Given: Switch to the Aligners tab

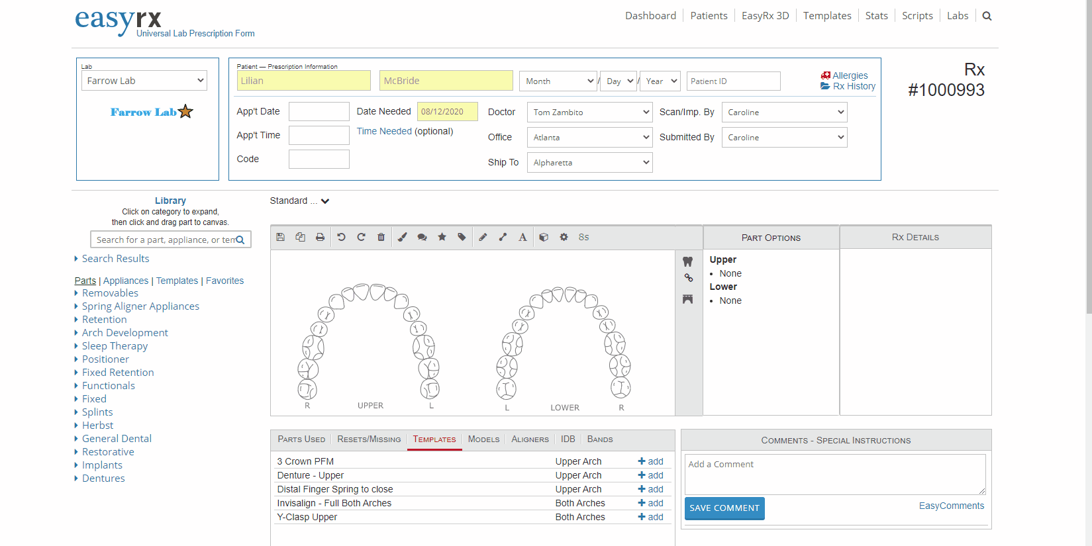Looking at the screenshot, I should click(530, 439).
